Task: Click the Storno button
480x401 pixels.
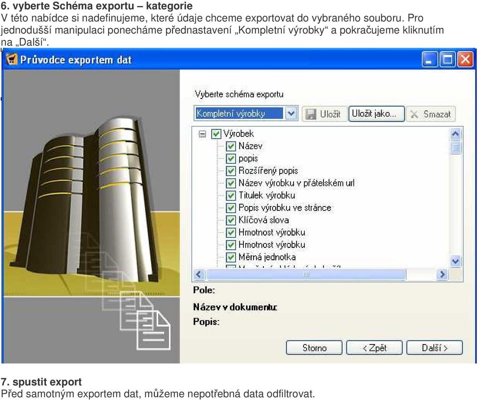Action: pyautogui.click(x=314, y=347)
